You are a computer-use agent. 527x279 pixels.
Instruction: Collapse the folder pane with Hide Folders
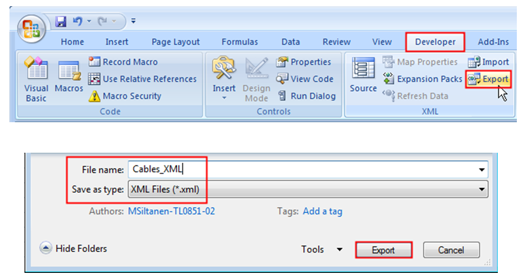point(73,248)
